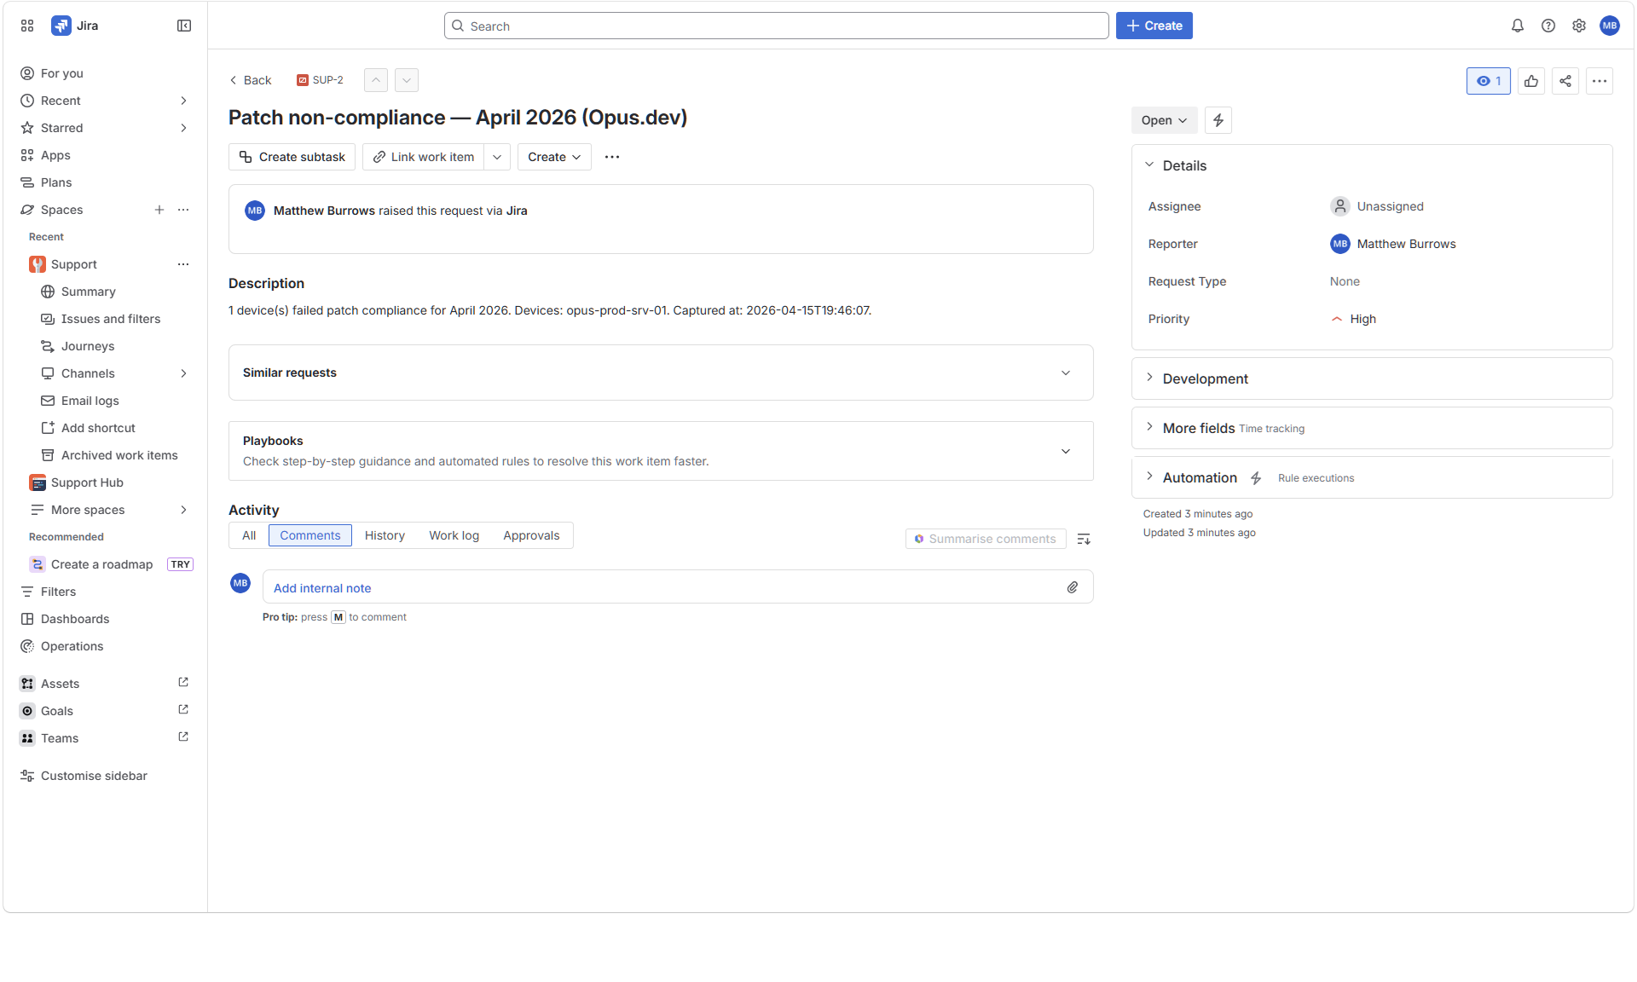Click the Jira logo icon
The width and height of the screenshot is (1637, 982).
tap(61, 26)
